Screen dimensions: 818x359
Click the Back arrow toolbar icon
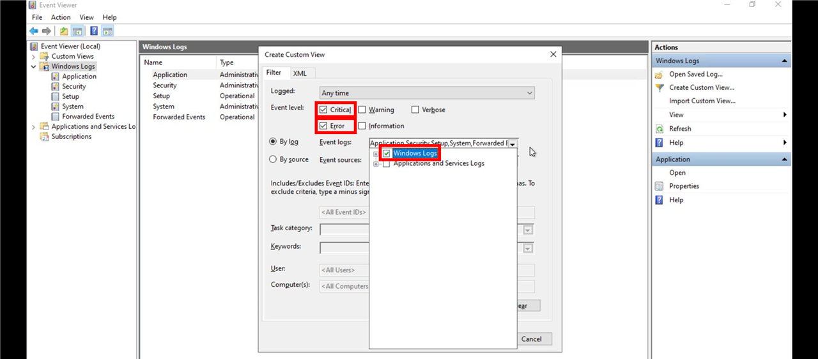[33, 31]
